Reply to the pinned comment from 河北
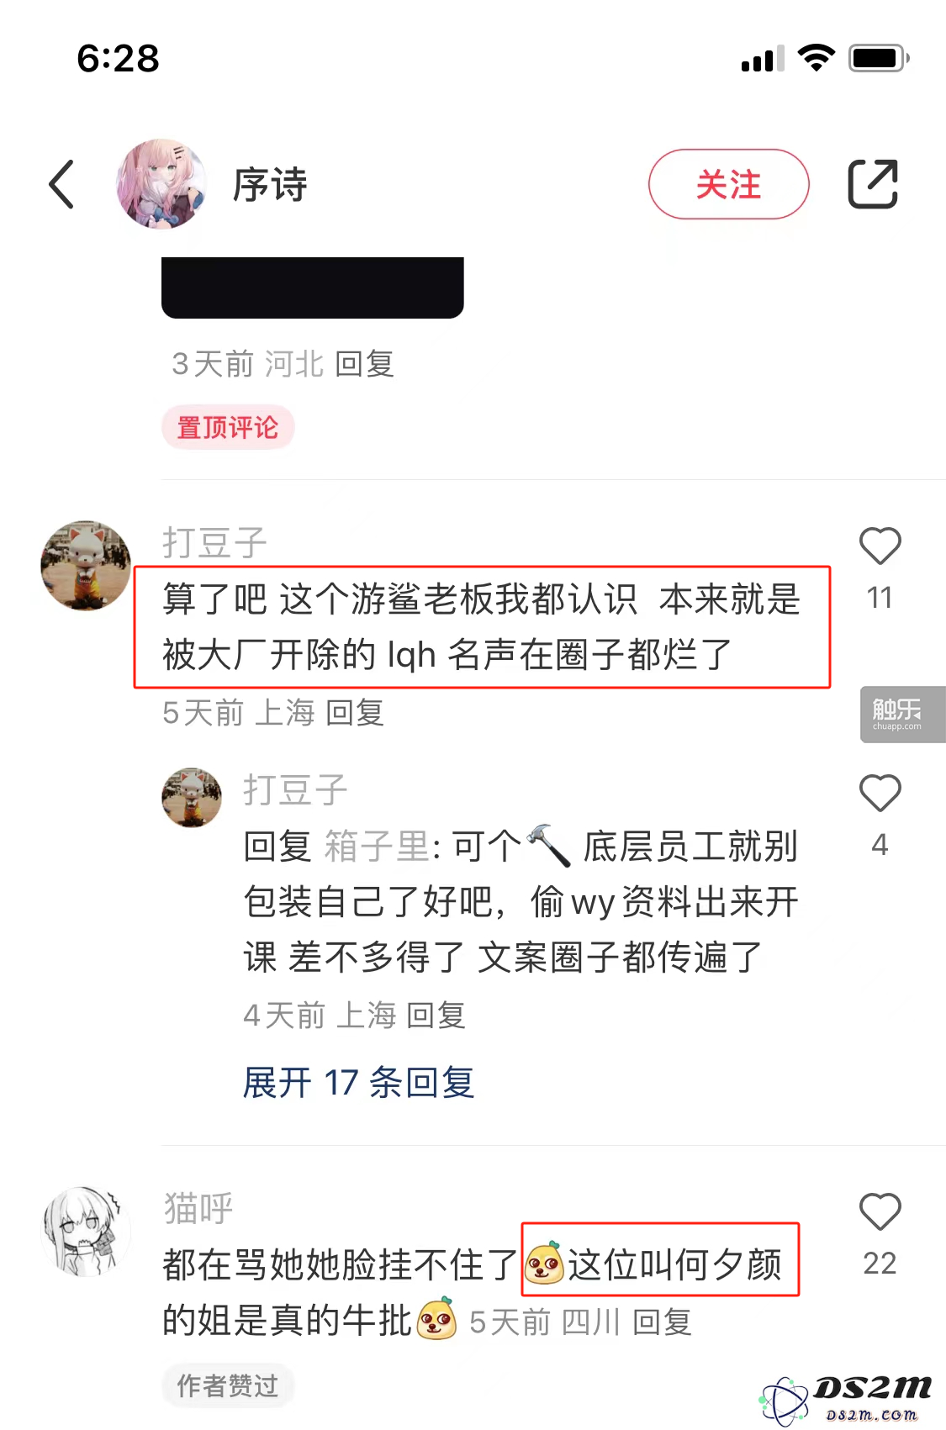 (364, 364)
